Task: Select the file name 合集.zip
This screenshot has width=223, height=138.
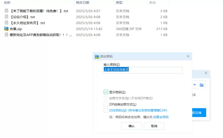Action: pyautogui.click(x=16, y=29)
